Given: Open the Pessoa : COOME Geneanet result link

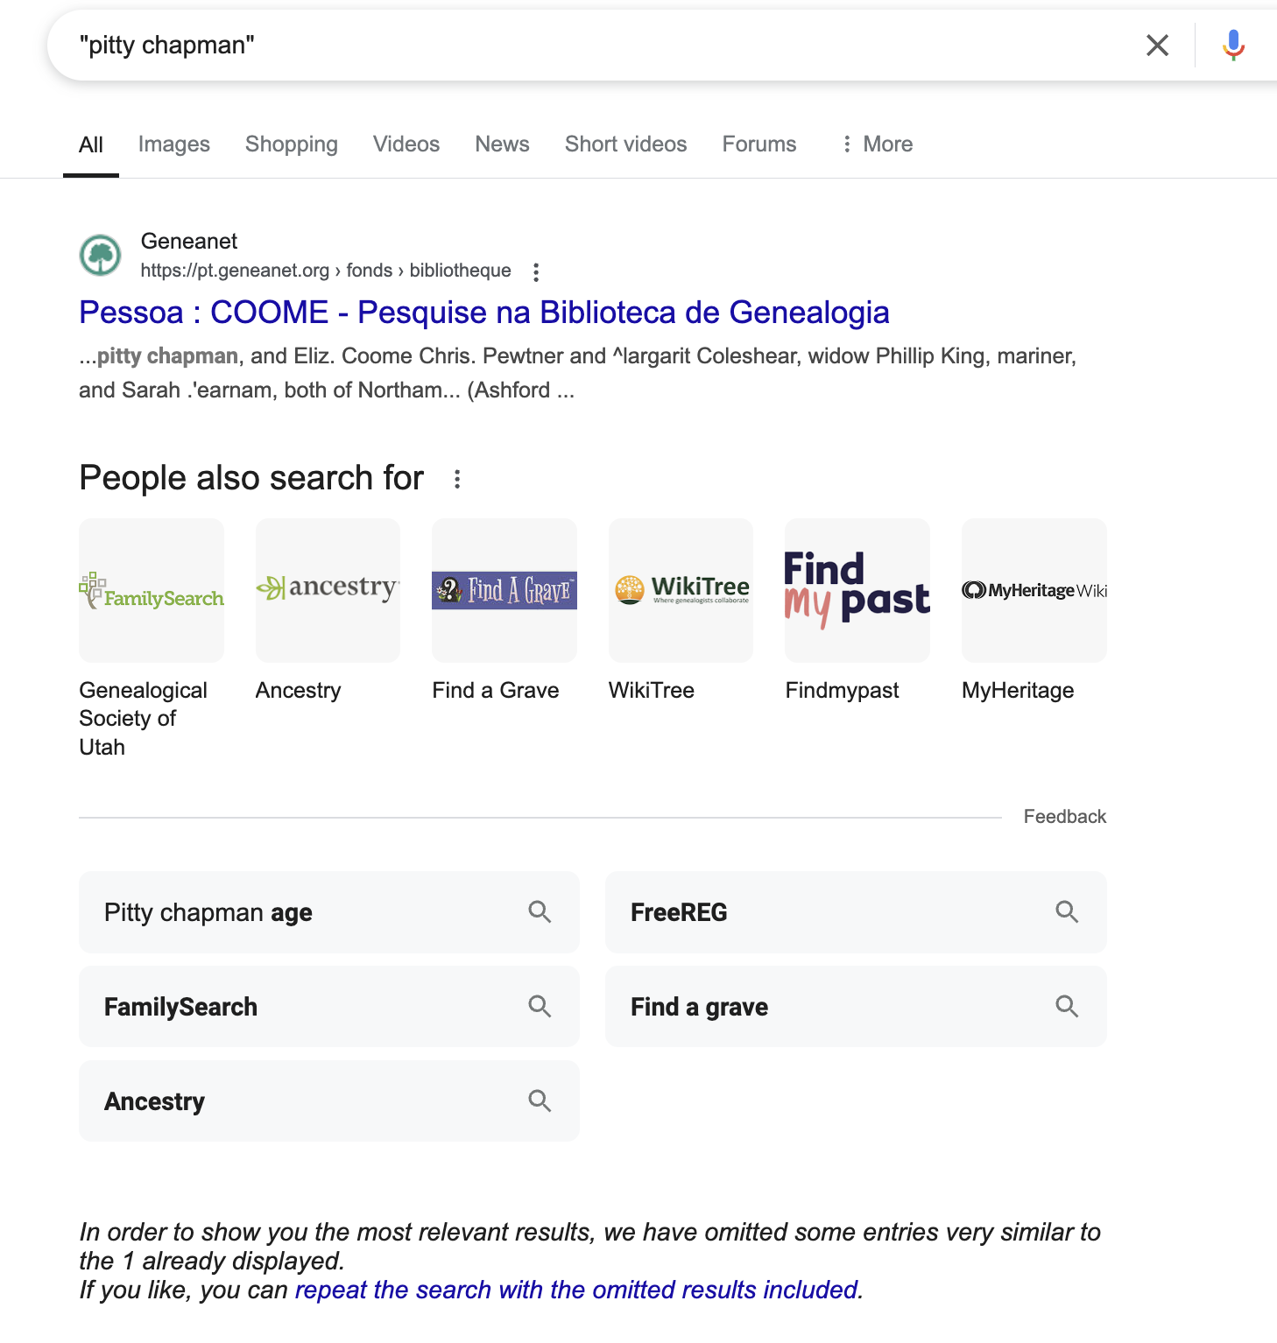Looking at the screenshot, I should (484, 313).
